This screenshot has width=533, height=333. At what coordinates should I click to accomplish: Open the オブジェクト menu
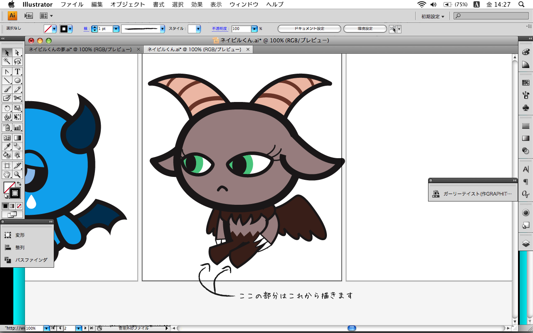(x=127, y=5)
